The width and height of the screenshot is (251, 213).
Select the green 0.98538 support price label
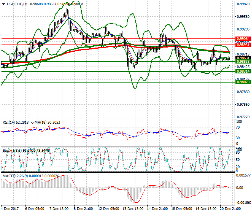coord(243,62)
